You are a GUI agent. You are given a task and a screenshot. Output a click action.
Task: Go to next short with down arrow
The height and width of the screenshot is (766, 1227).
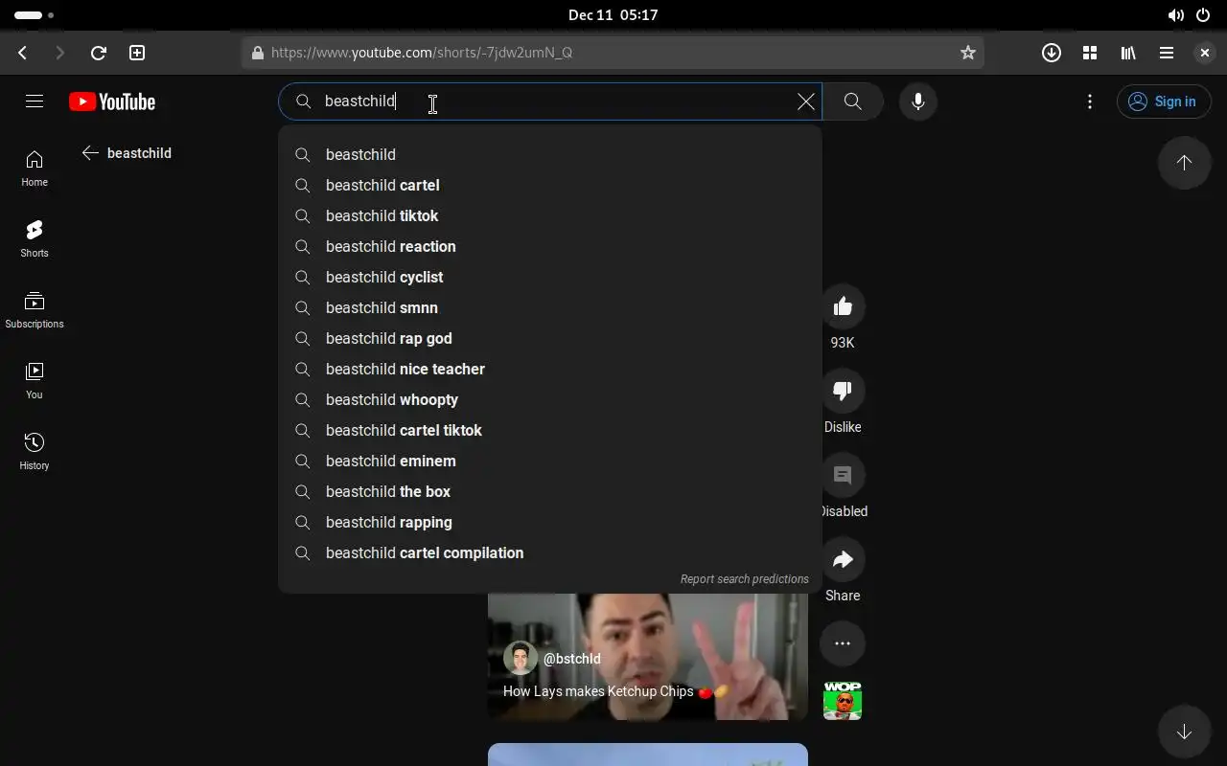[x=1185, y=732]
